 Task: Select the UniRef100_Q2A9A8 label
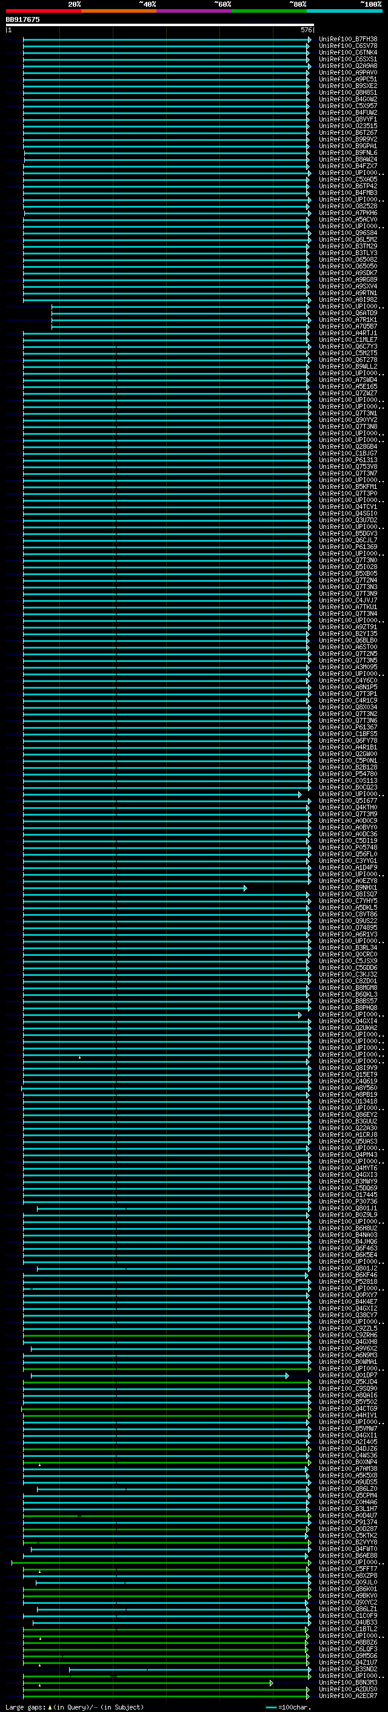click(x=348, y=66)
